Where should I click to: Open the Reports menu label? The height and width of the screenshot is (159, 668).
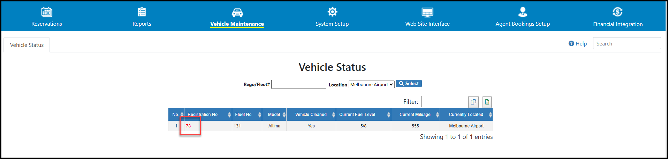click(x=142, y=24)
